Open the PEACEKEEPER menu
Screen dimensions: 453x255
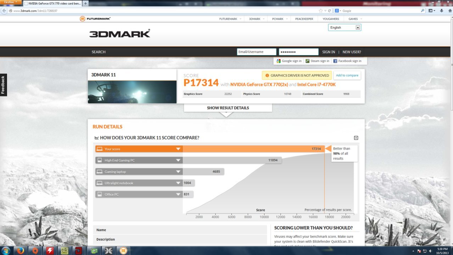(x=304, y=19)
